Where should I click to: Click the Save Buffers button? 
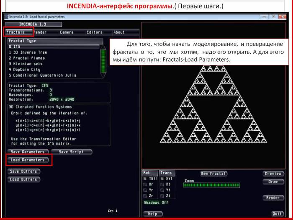pyautogui.click(x=23, y=171)
